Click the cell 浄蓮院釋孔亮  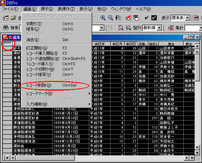[x=33, y=122]
